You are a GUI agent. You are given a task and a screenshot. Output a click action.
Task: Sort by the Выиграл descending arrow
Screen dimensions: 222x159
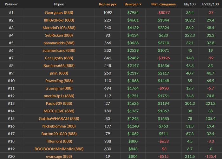(x=140, y=4)
